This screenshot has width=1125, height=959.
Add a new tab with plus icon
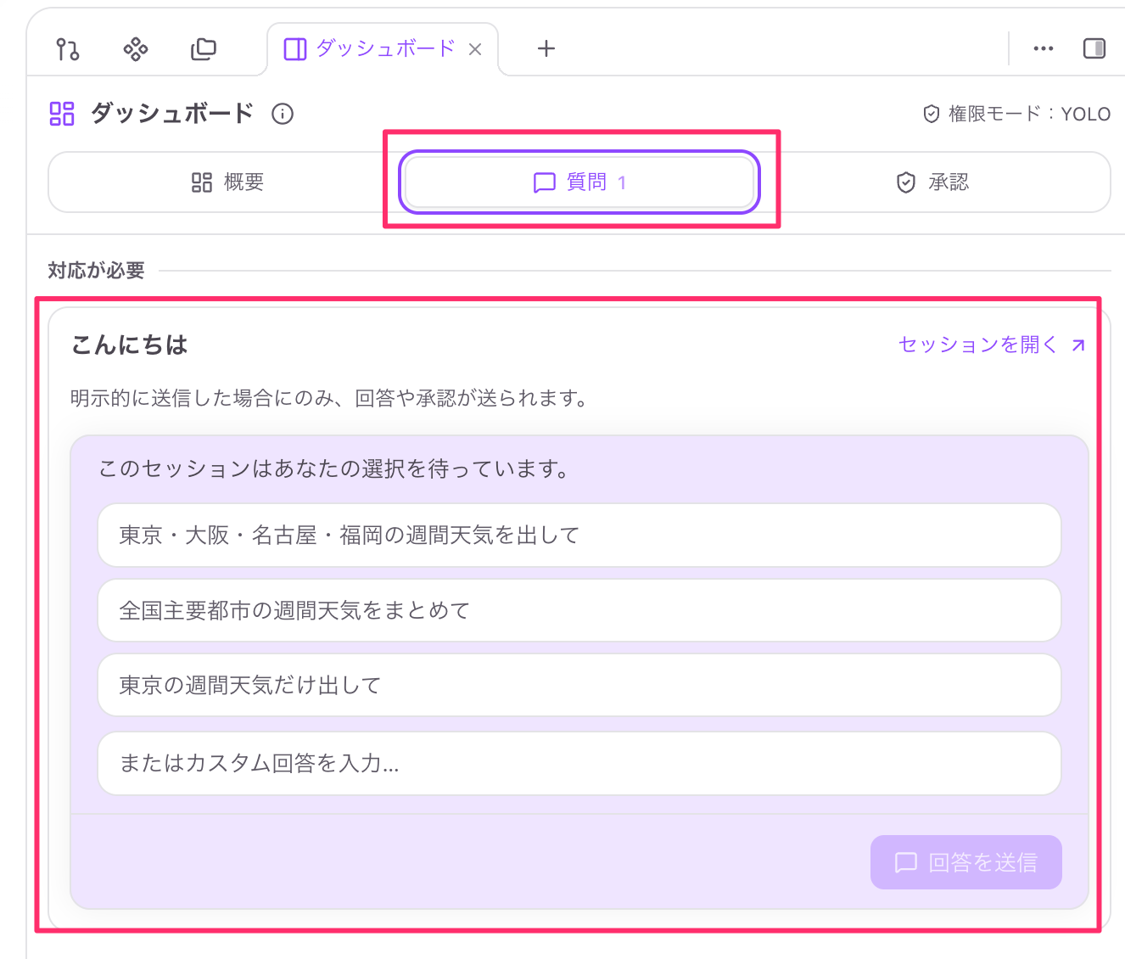[546, 48]
